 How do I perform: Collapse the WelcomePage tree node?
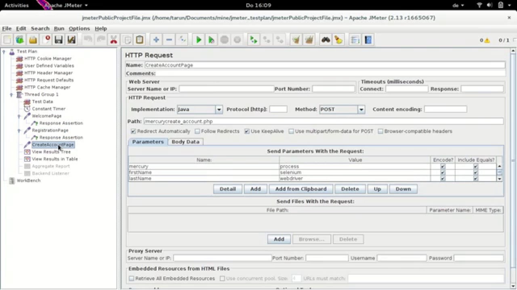(x=19, y=116)
